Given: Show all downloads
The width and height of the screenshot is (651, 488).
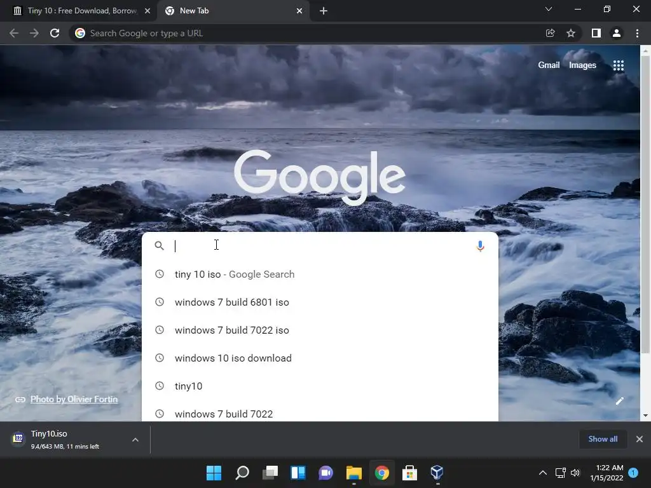Looking at the screenshot, I should point(603,439).
